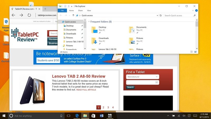Go forward in File Explorer navigation

(x=66, y=15)
